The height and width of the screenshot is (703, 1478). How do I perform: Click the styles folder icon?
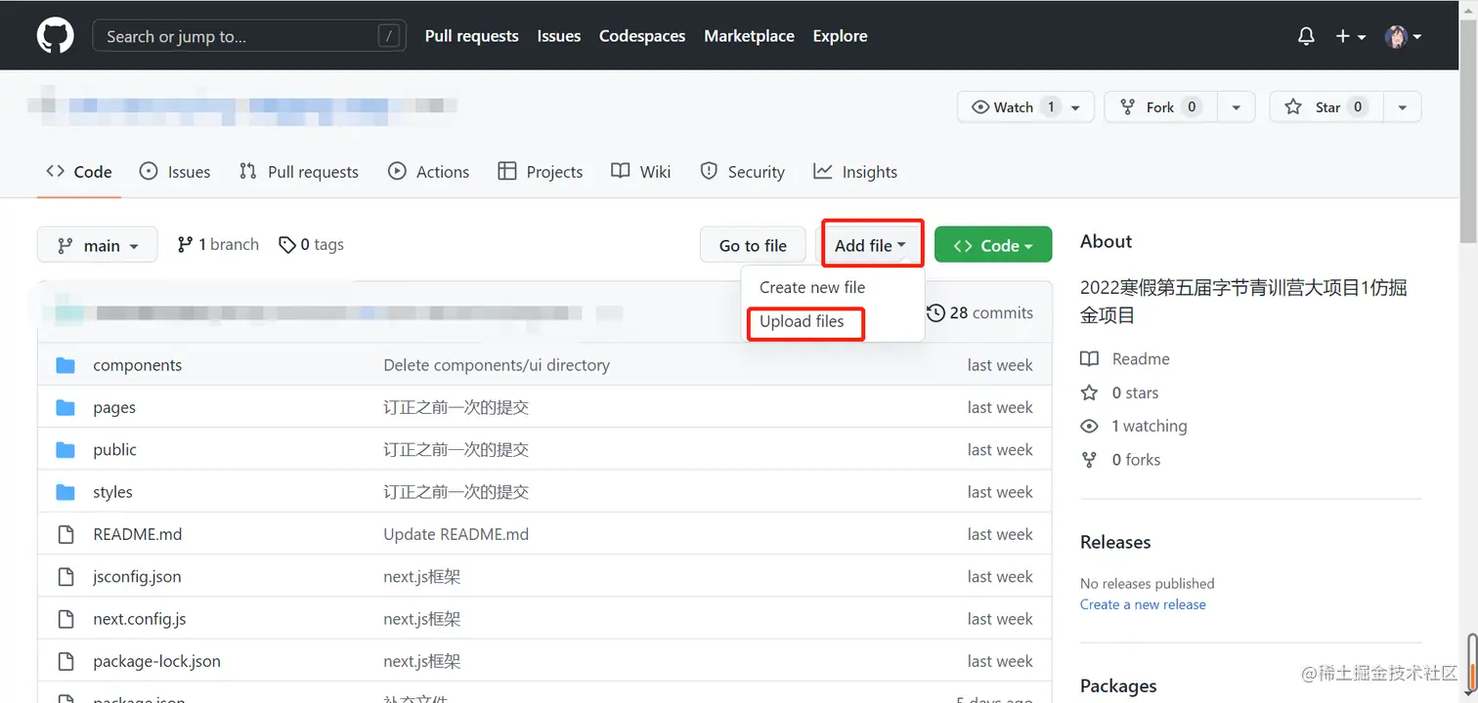[x=65, y=492]
